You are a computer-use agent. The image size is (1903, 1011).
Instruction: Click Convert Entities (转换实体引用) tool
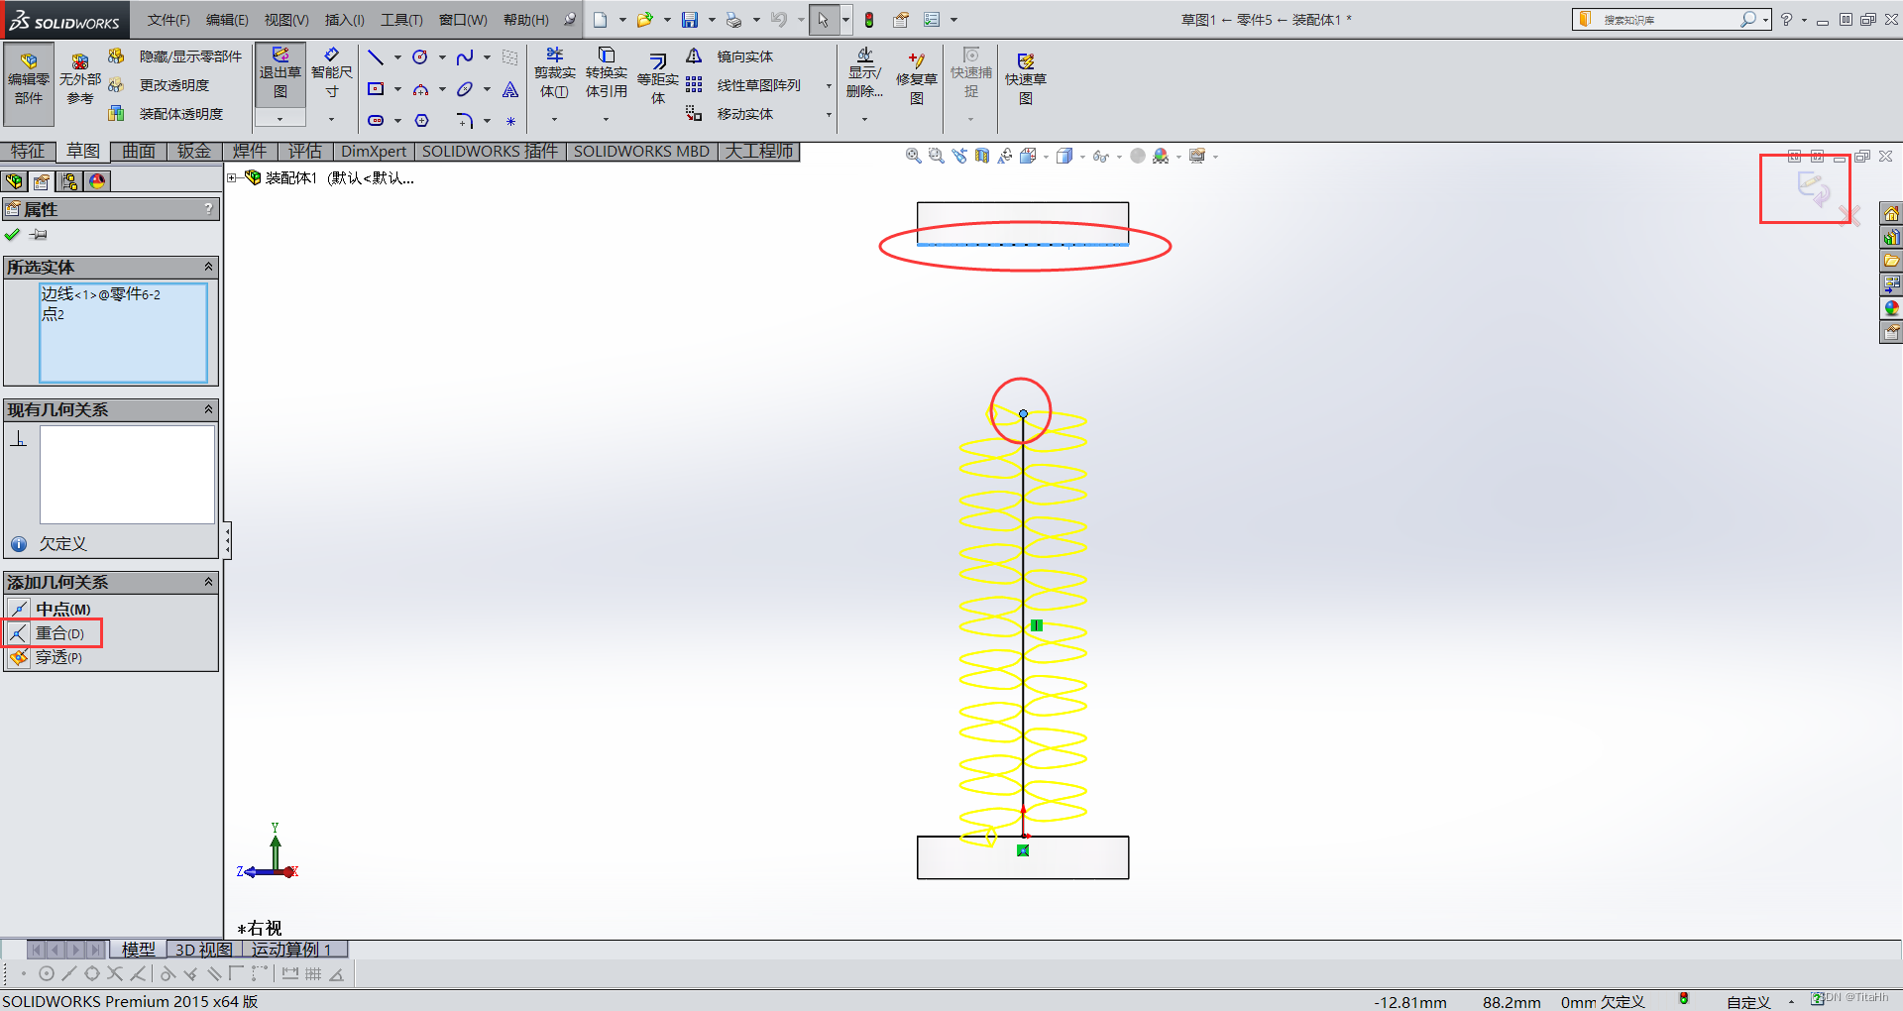click(607, 74)
